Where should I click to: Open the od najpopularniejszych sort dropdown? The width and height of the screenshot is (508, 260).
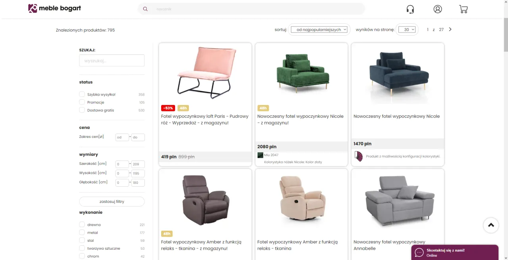(319, 29)
